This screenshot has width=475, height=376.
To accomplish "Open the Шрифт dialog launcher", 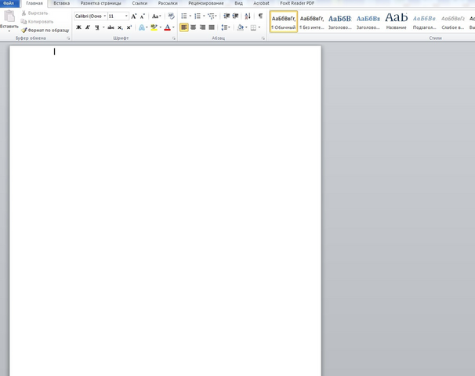I will (x=173, y=38).
